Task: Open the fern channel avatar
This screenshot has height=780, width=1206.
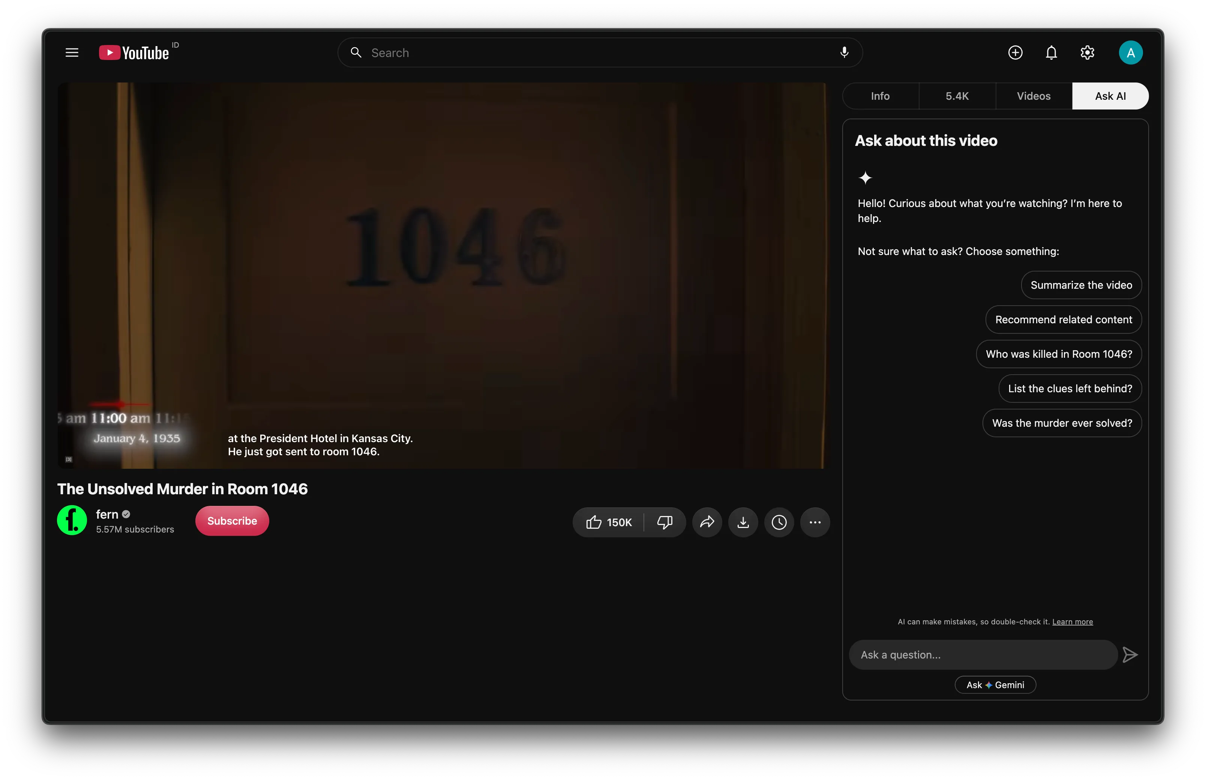Action: click(72, 520)
